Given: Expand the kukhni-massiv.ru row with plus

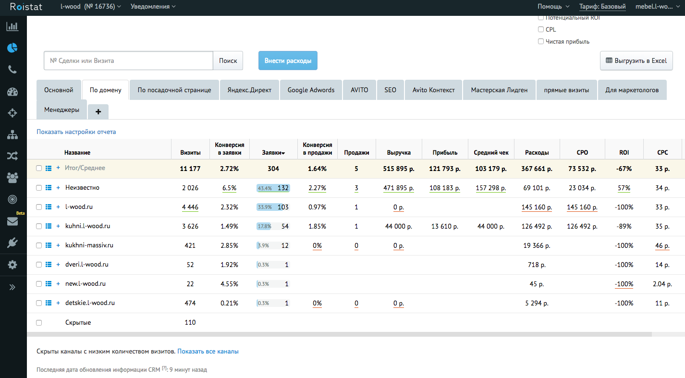Looking at the screenshot, I should [x=58, y=245].
